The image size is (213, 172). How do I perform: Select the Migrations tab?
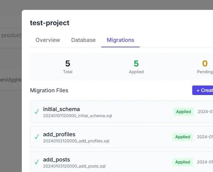tap(120, 40)
